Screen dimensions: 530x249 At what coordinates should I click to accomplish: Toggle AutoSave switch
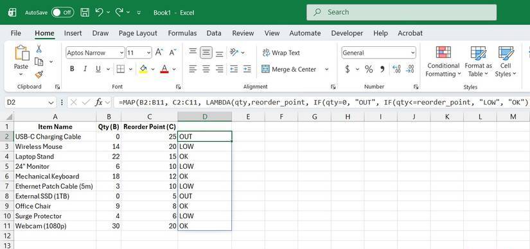62,12
